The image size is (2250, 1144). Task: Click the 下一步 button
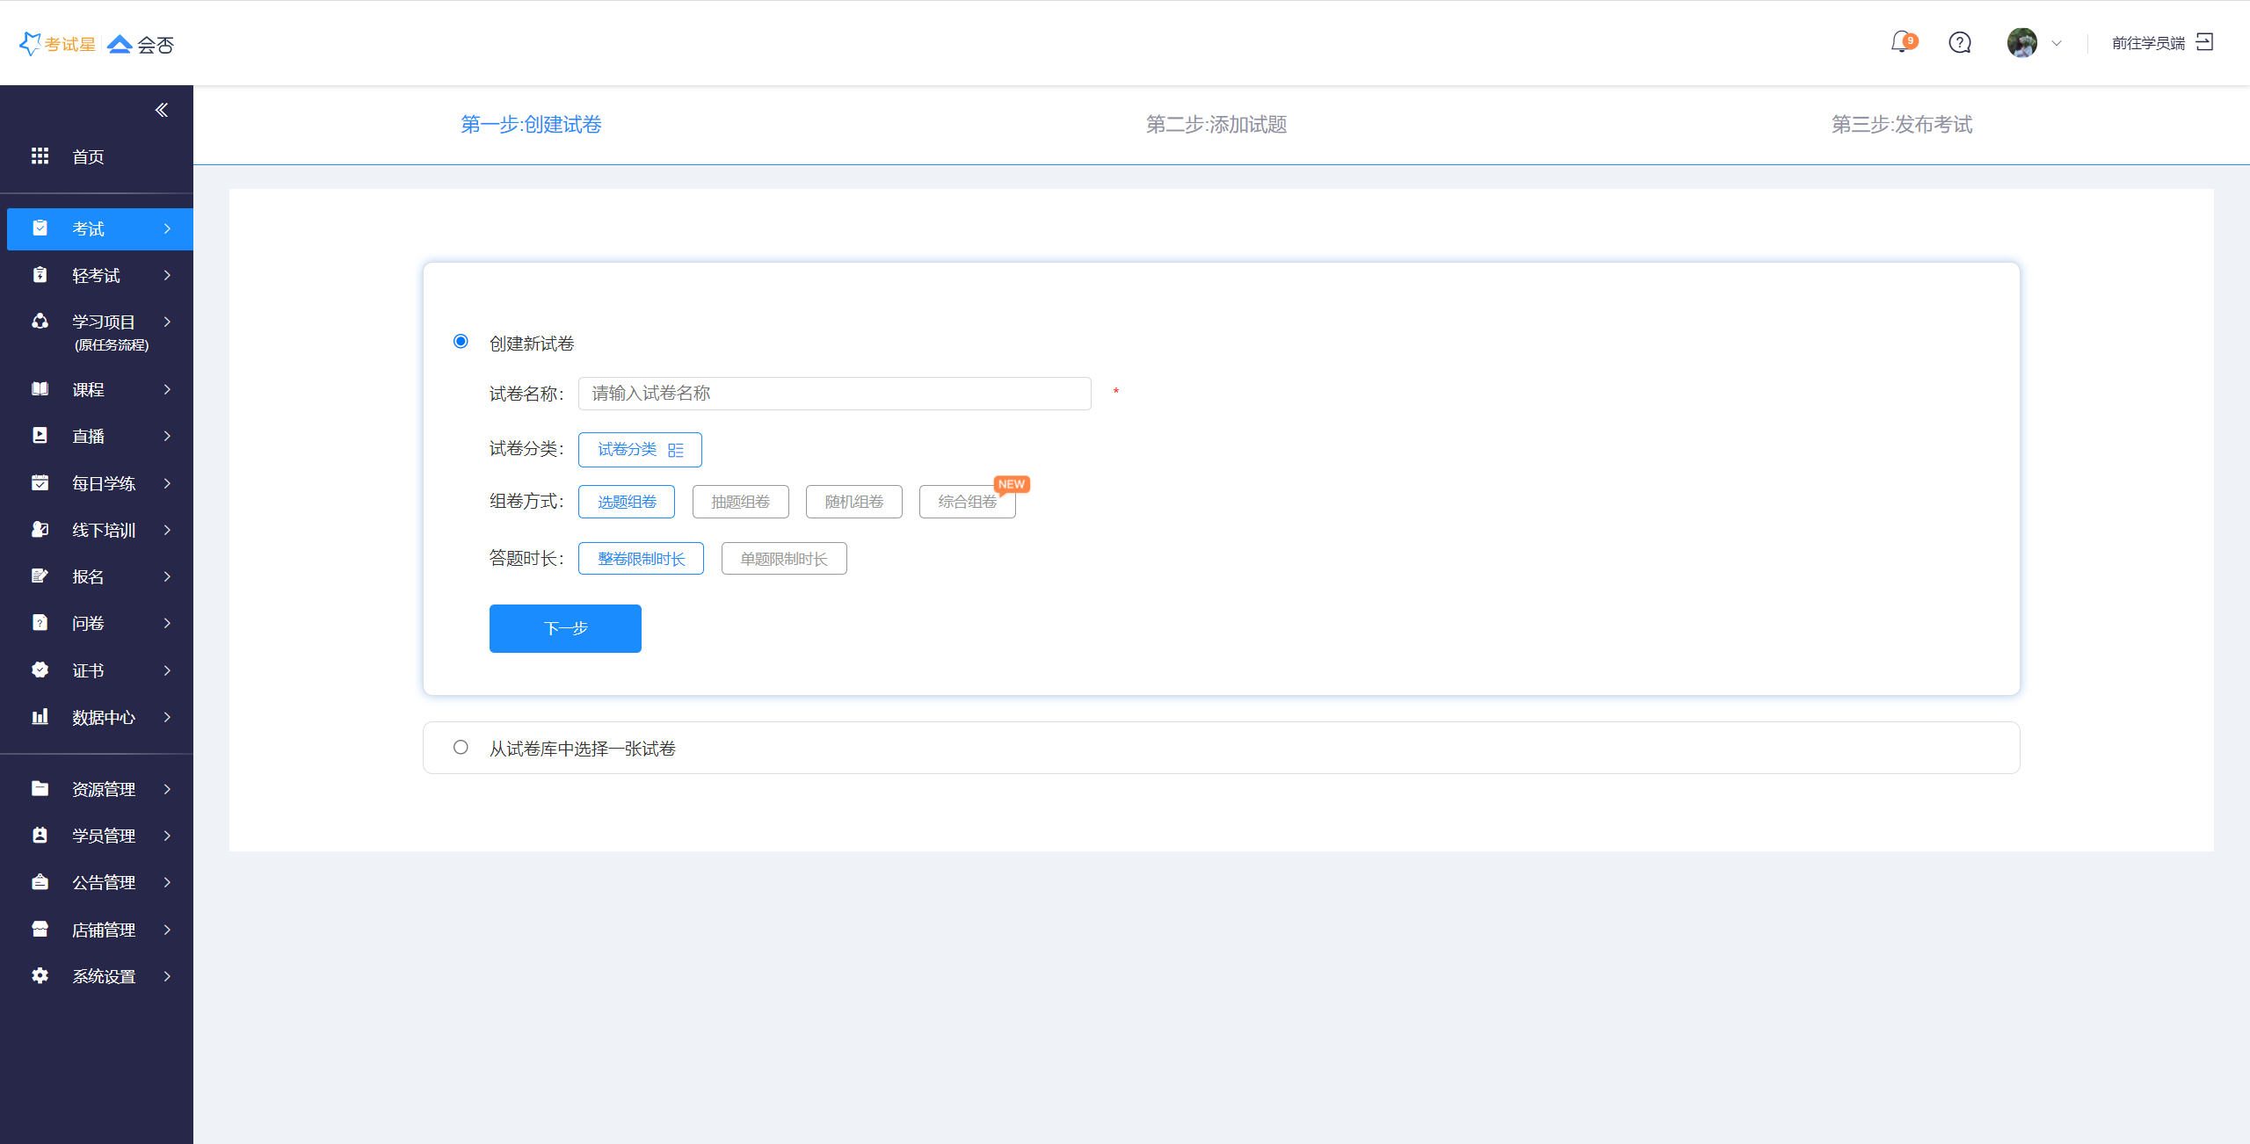[x=565, y=628]
